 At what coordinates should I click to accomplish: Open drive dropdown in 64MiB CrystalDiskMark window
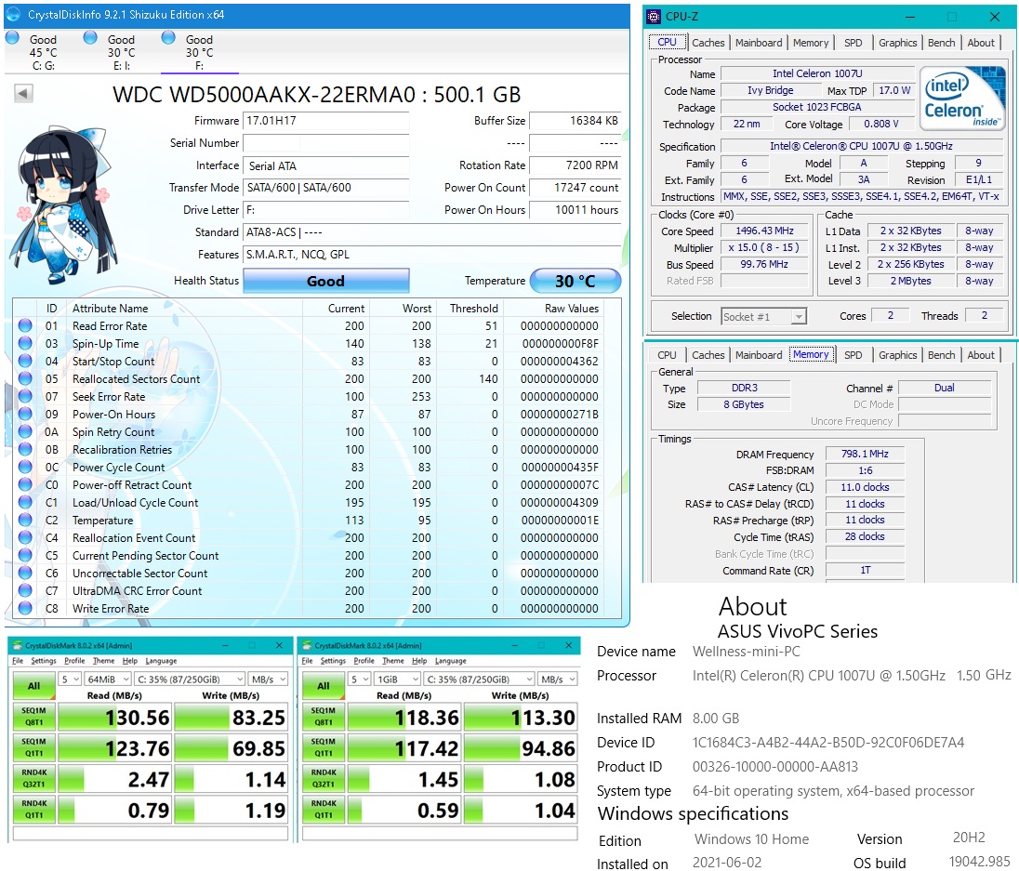click(190, 679)
